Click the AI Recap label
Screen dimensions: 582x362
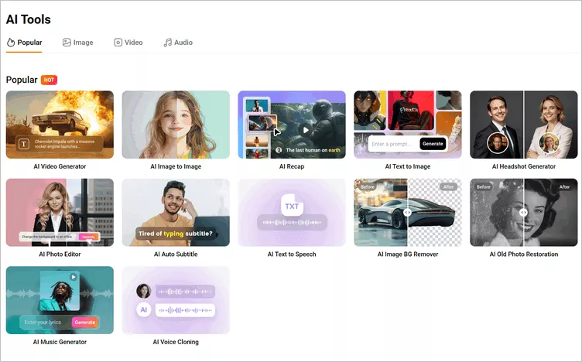(292, 166)
